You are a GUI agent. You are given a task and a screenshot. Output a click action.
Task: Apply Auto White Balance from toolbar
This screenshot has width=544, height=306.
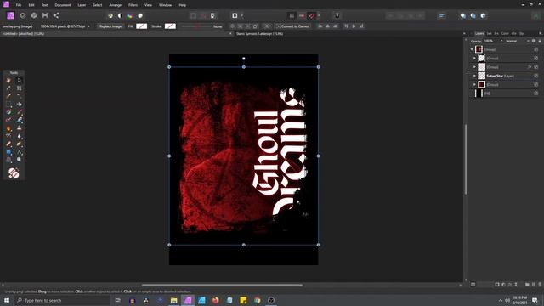coord(140,15)
